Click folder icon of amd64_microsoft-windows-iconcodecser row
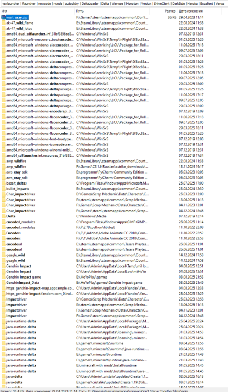The image size is (228, 392). click(x=4, y=144)
